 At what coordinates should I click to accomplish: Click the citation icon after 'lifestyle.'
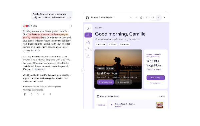pos(33,69)
